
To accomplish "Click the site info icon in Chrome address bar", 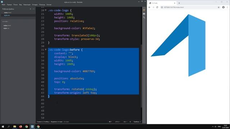I will [x=162, y=7].
